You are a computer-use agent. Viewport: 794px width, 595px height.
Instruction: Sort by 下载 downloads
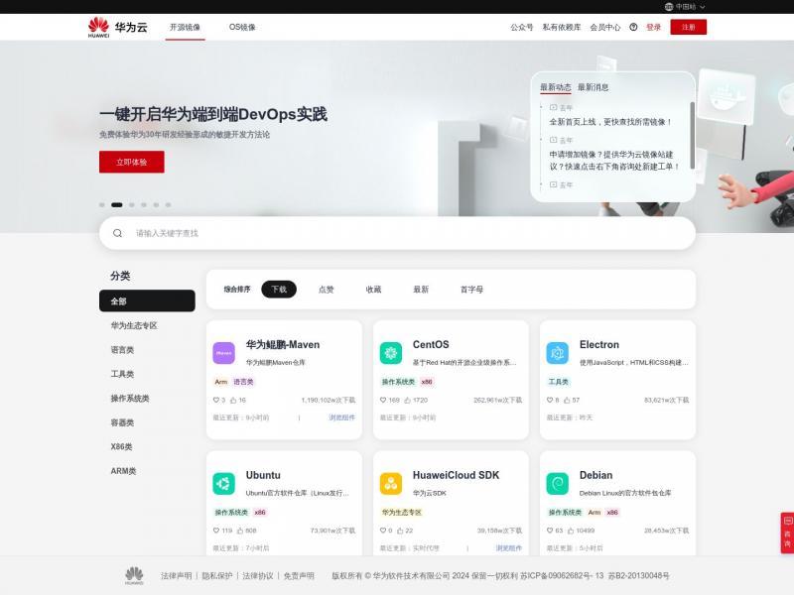coord(279,290)
